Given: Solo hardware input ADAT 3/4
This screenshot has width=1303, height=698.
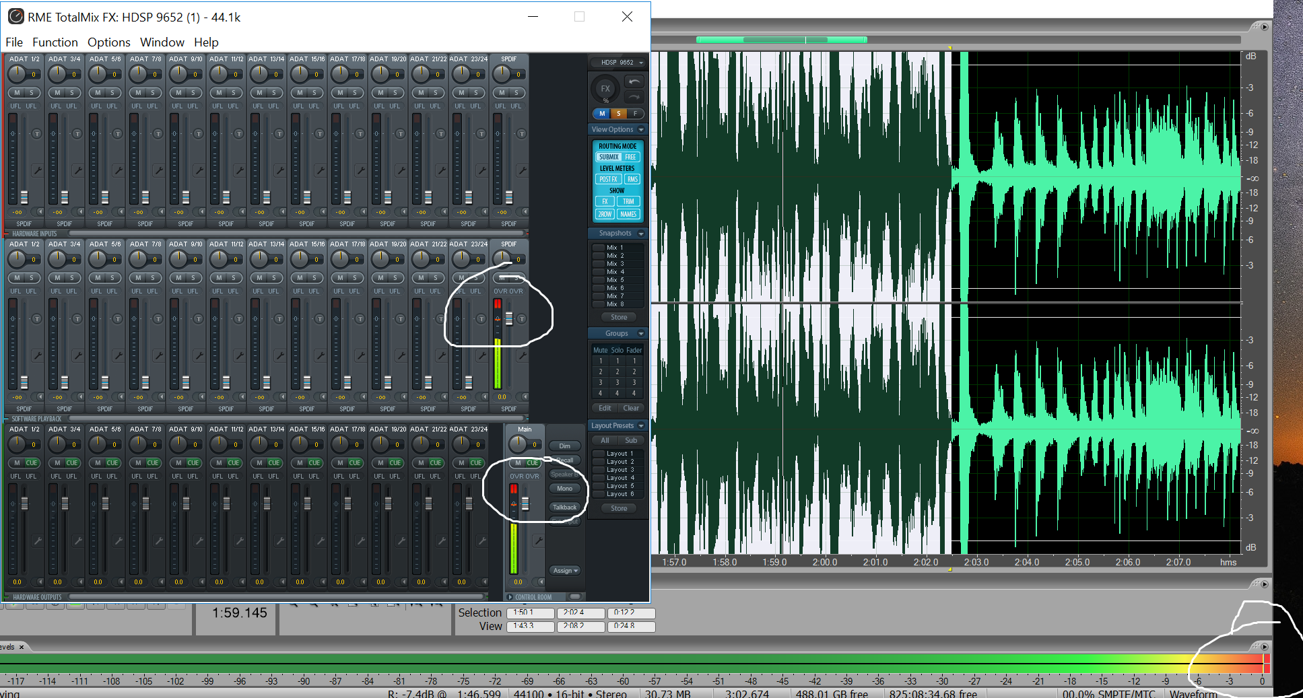Looking at the screenshot, I should click(72, 93).
